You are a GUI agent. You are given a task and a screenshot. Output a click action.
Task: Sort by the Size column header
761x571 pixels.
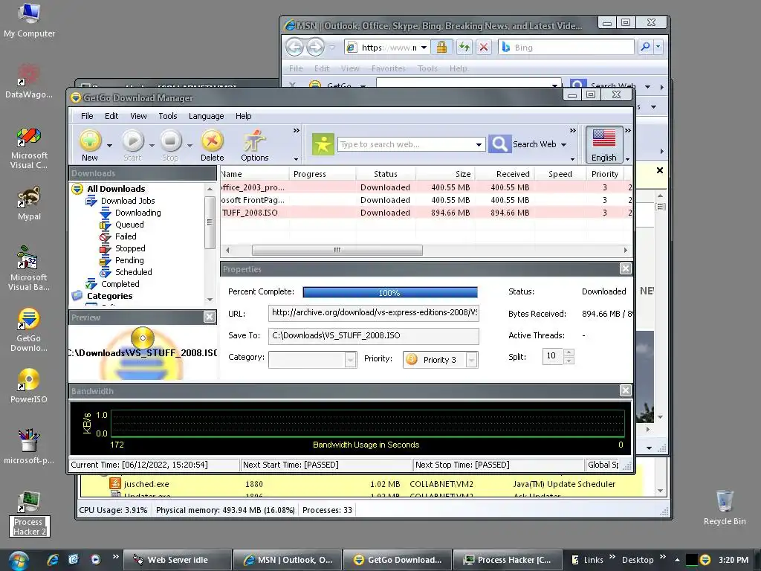point(445,174)
